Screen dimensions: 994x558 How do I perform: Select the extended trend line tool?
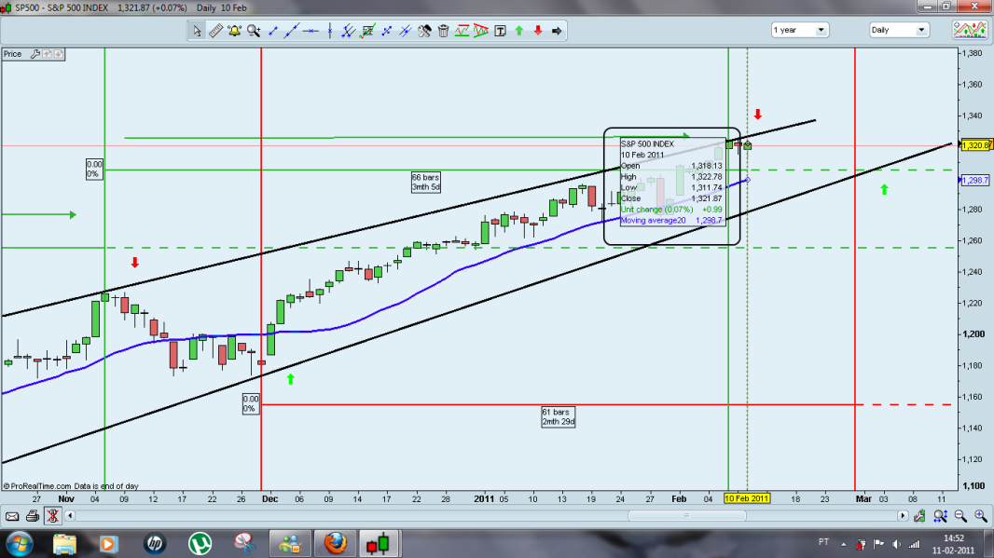pyautogui.click(x=292, y=31)
